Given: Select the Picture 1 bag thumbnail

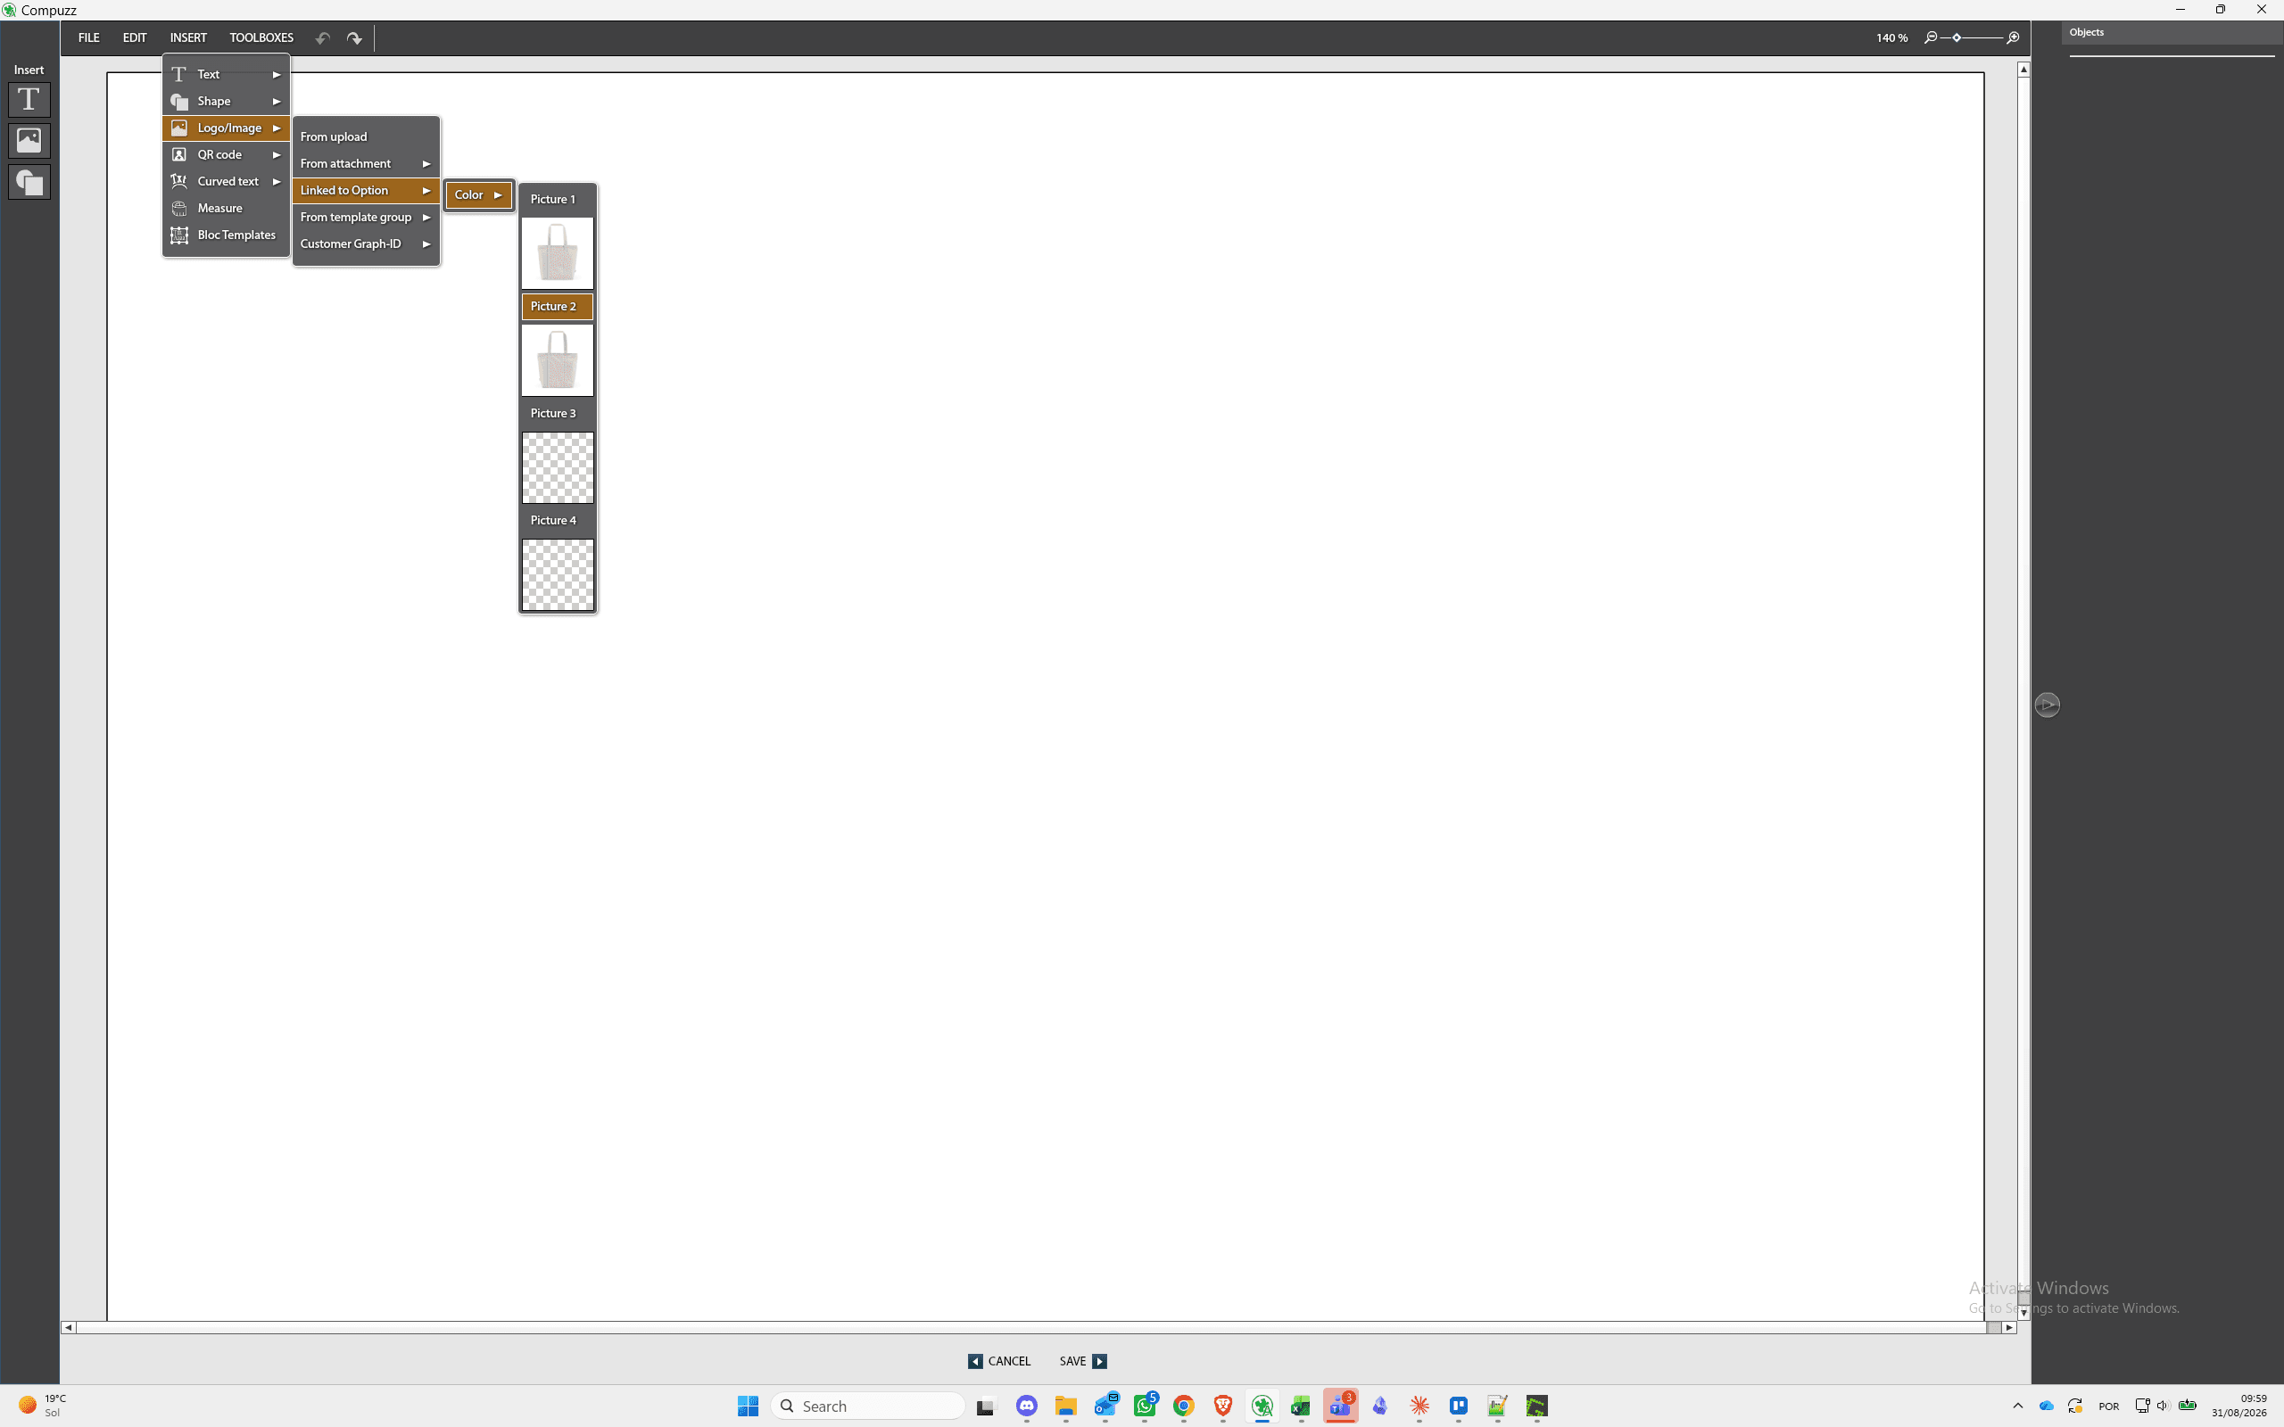Looking at the screenshot, I should click(x=557, y=253).
